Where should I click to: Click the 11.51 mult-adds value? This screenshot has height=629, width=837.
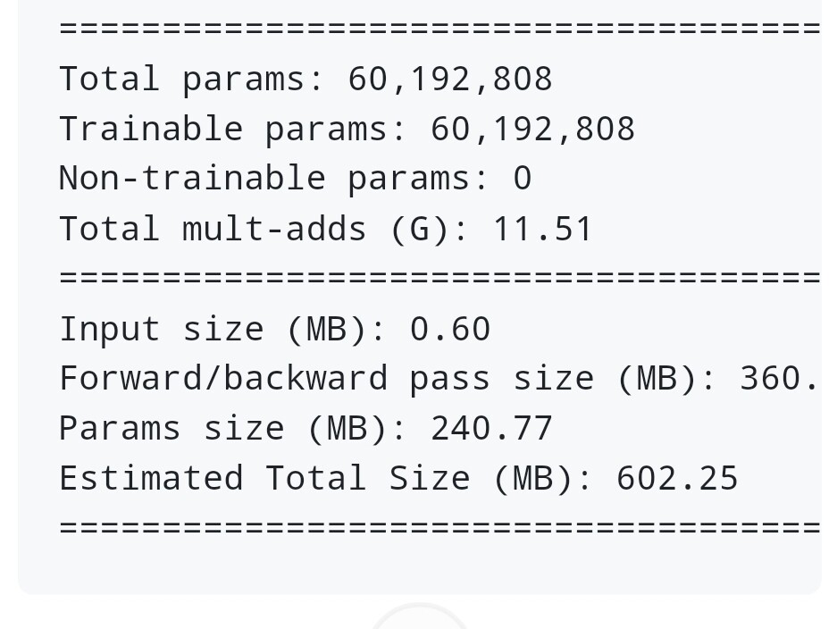[x=543, y=229]
